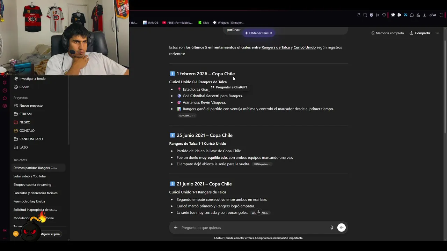Open RAMOS bookmark
This screenshot has height=251, width=447.
[151, 23]
